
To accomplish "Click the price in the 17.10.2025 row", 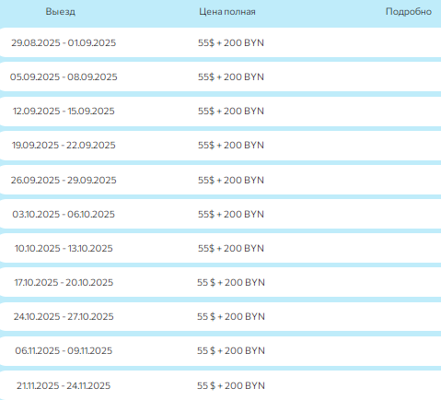I will [x=231, y=282].
